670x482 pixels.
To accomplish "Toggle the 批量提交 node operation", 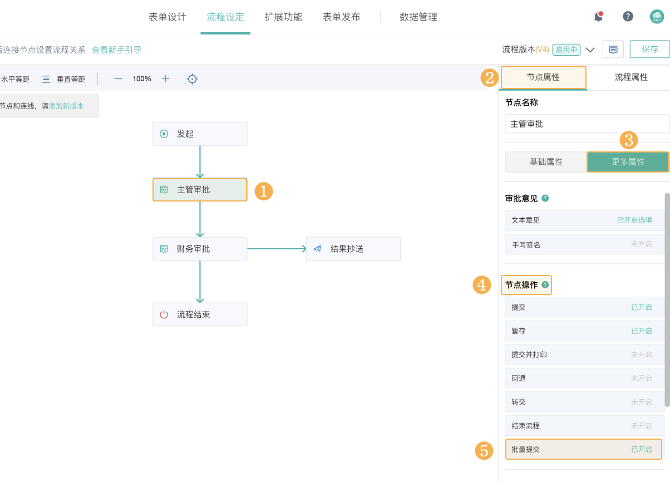I will [x=583, y=449].
